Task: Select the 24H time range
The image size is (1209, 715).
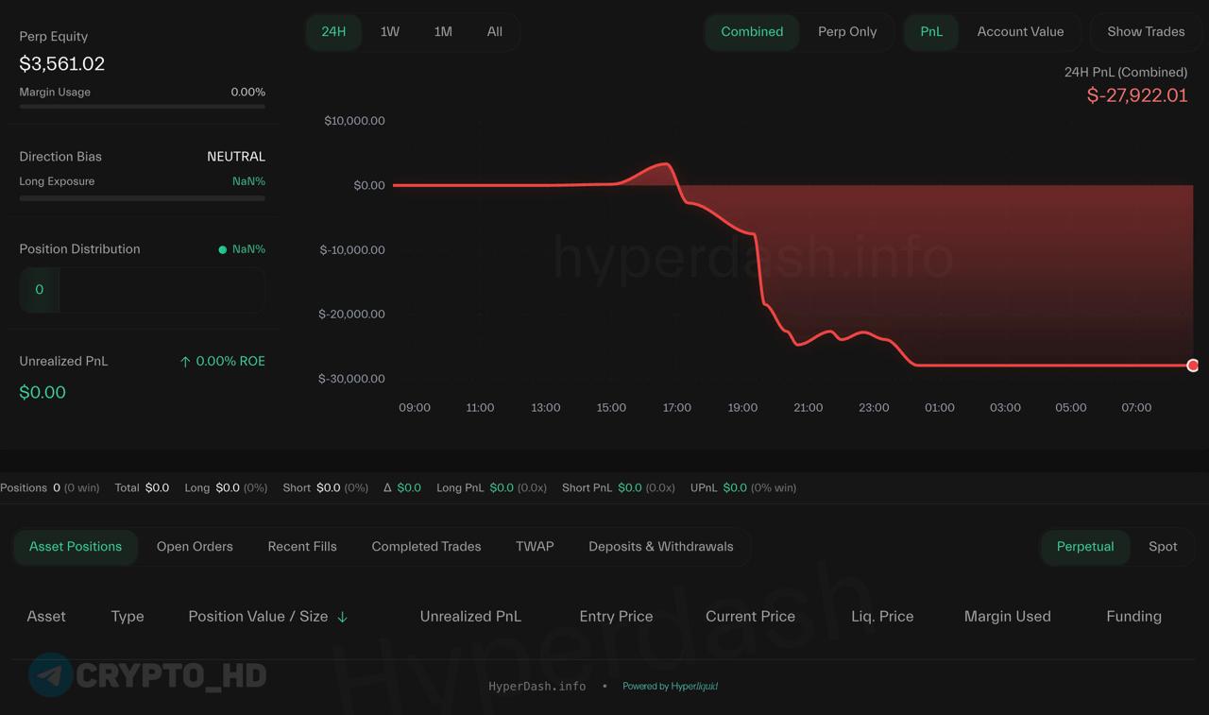Action: tap(333, 31)
